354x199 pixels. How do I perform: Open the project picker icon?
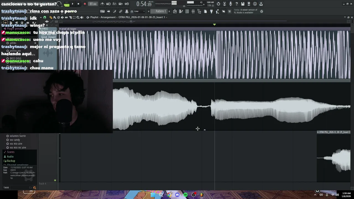pyautogui.click(x=205, y=11)
